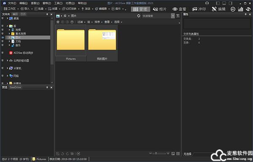The image size is (253, 162).
Task: Select the 日历 (Calendar) pane tab
Action: pos(23,14)
